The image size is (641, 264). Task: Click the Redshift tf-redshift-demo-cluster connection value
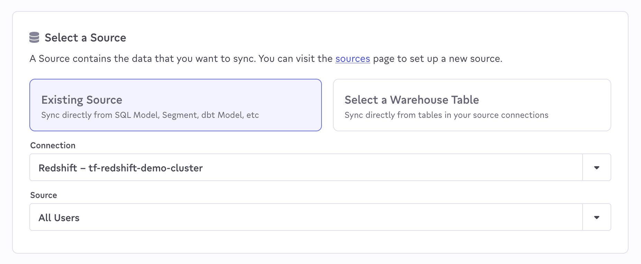(x=121, y=168)
